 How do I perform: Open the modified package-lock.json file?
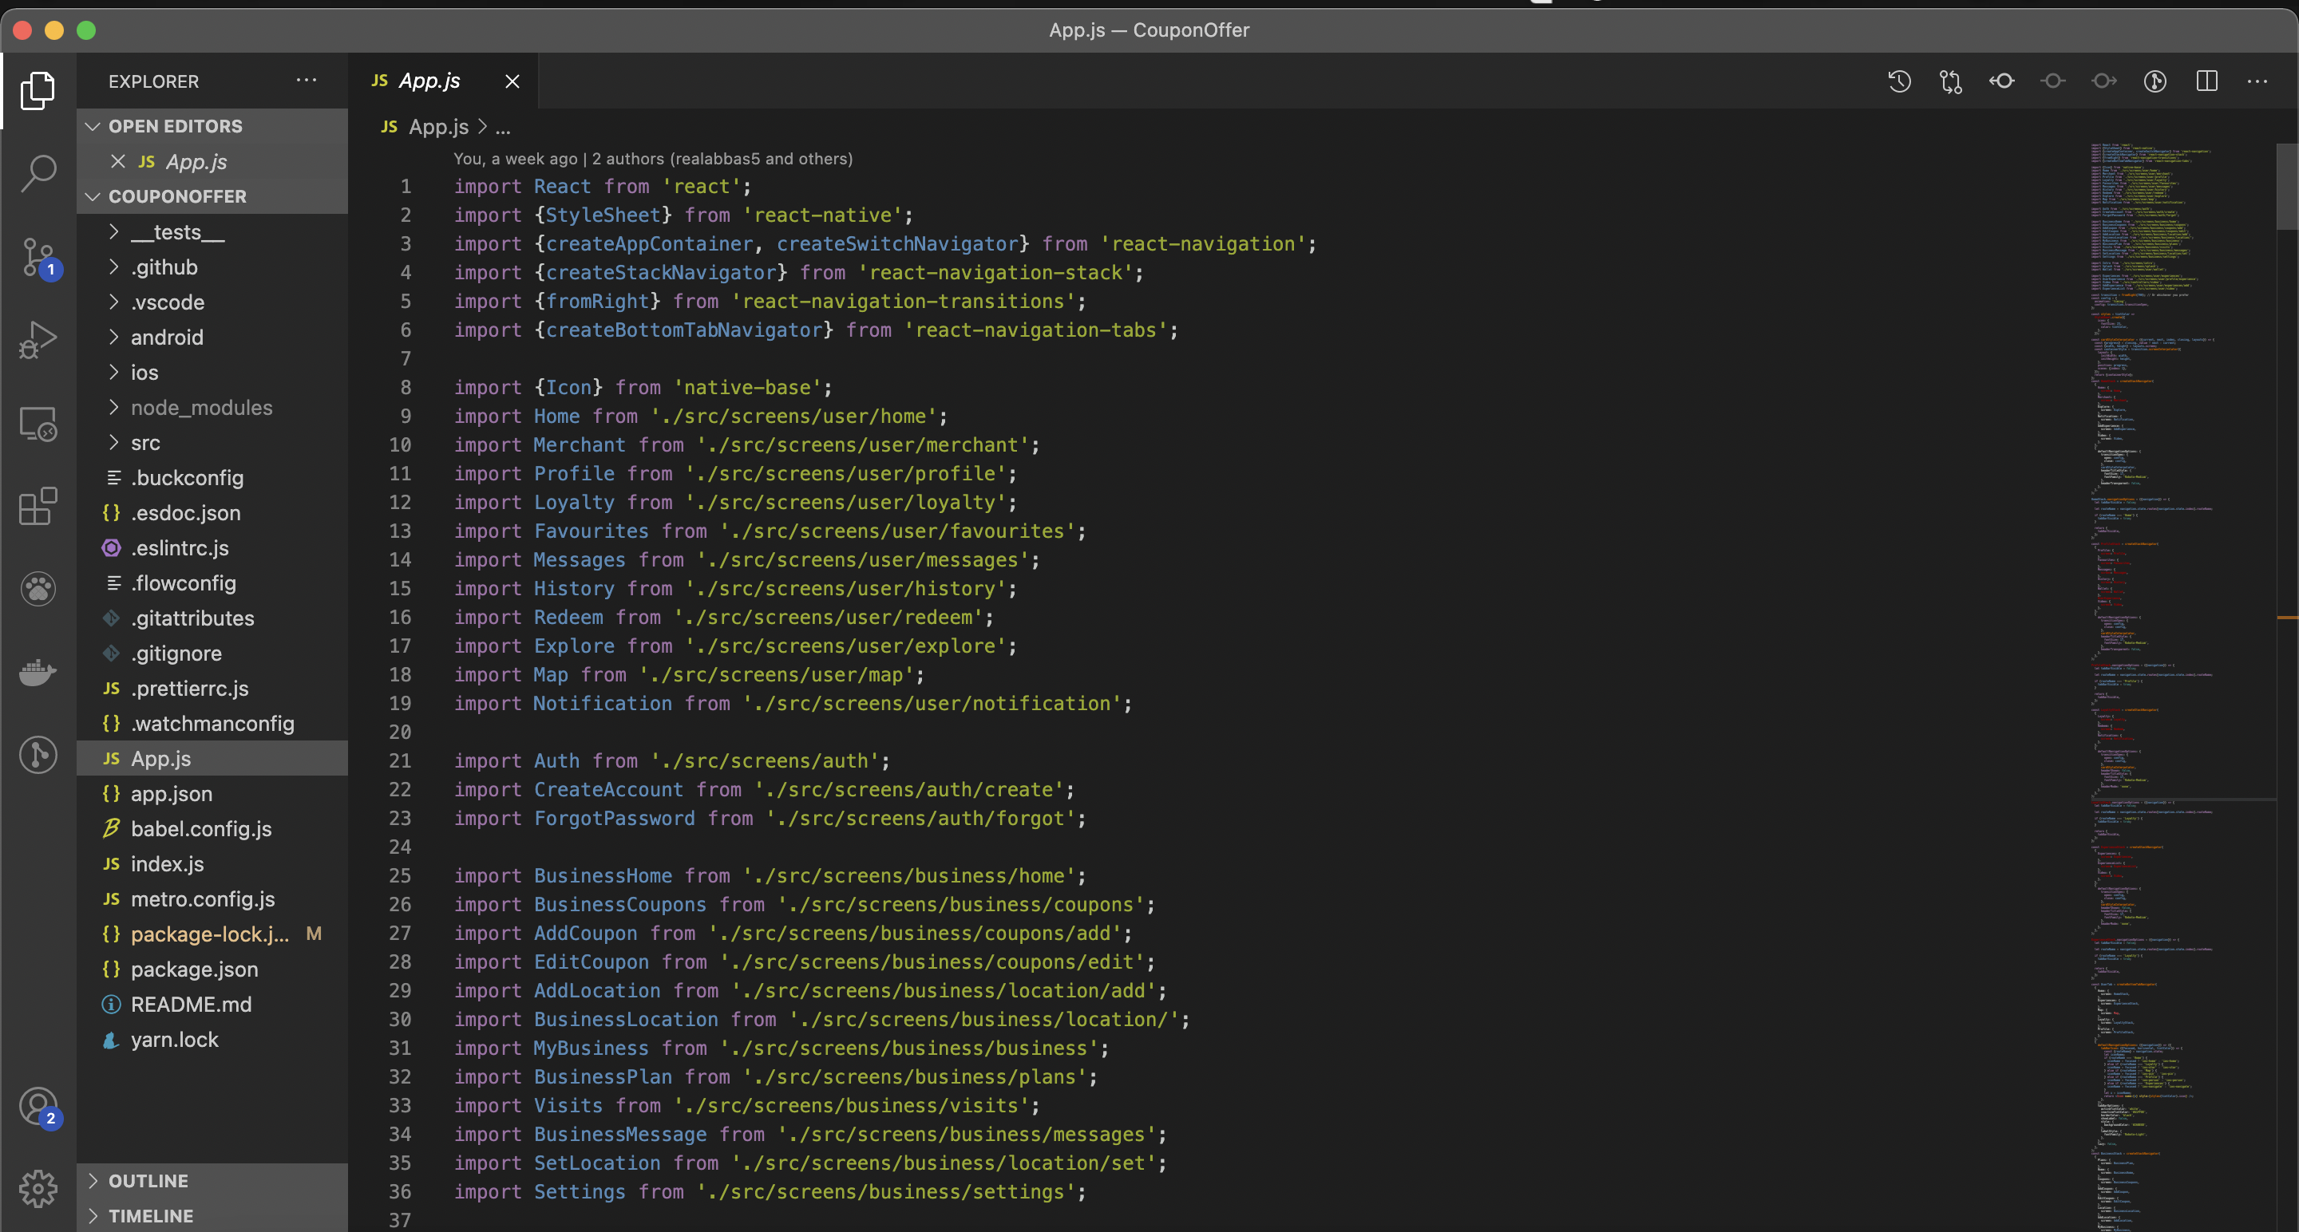click(212, 934)
